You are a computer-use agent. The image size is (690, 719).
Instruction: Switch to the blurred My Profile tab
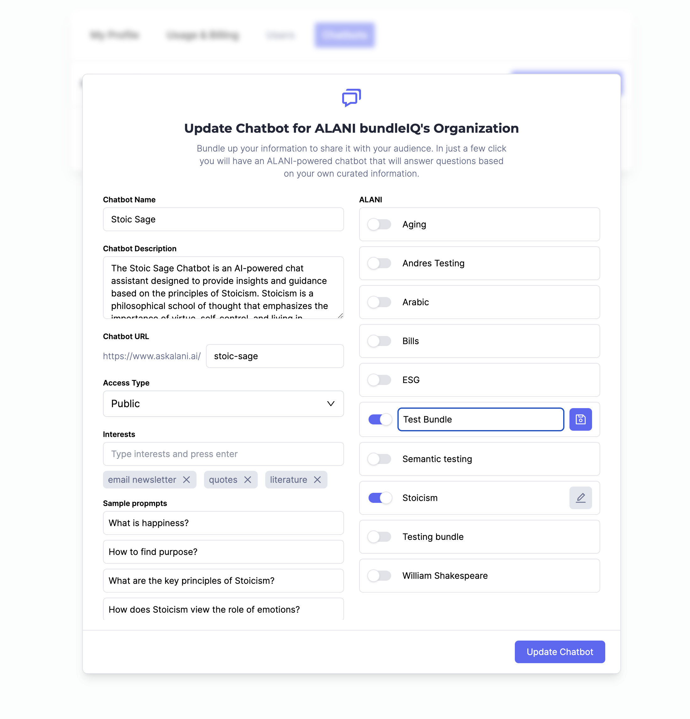115,35
